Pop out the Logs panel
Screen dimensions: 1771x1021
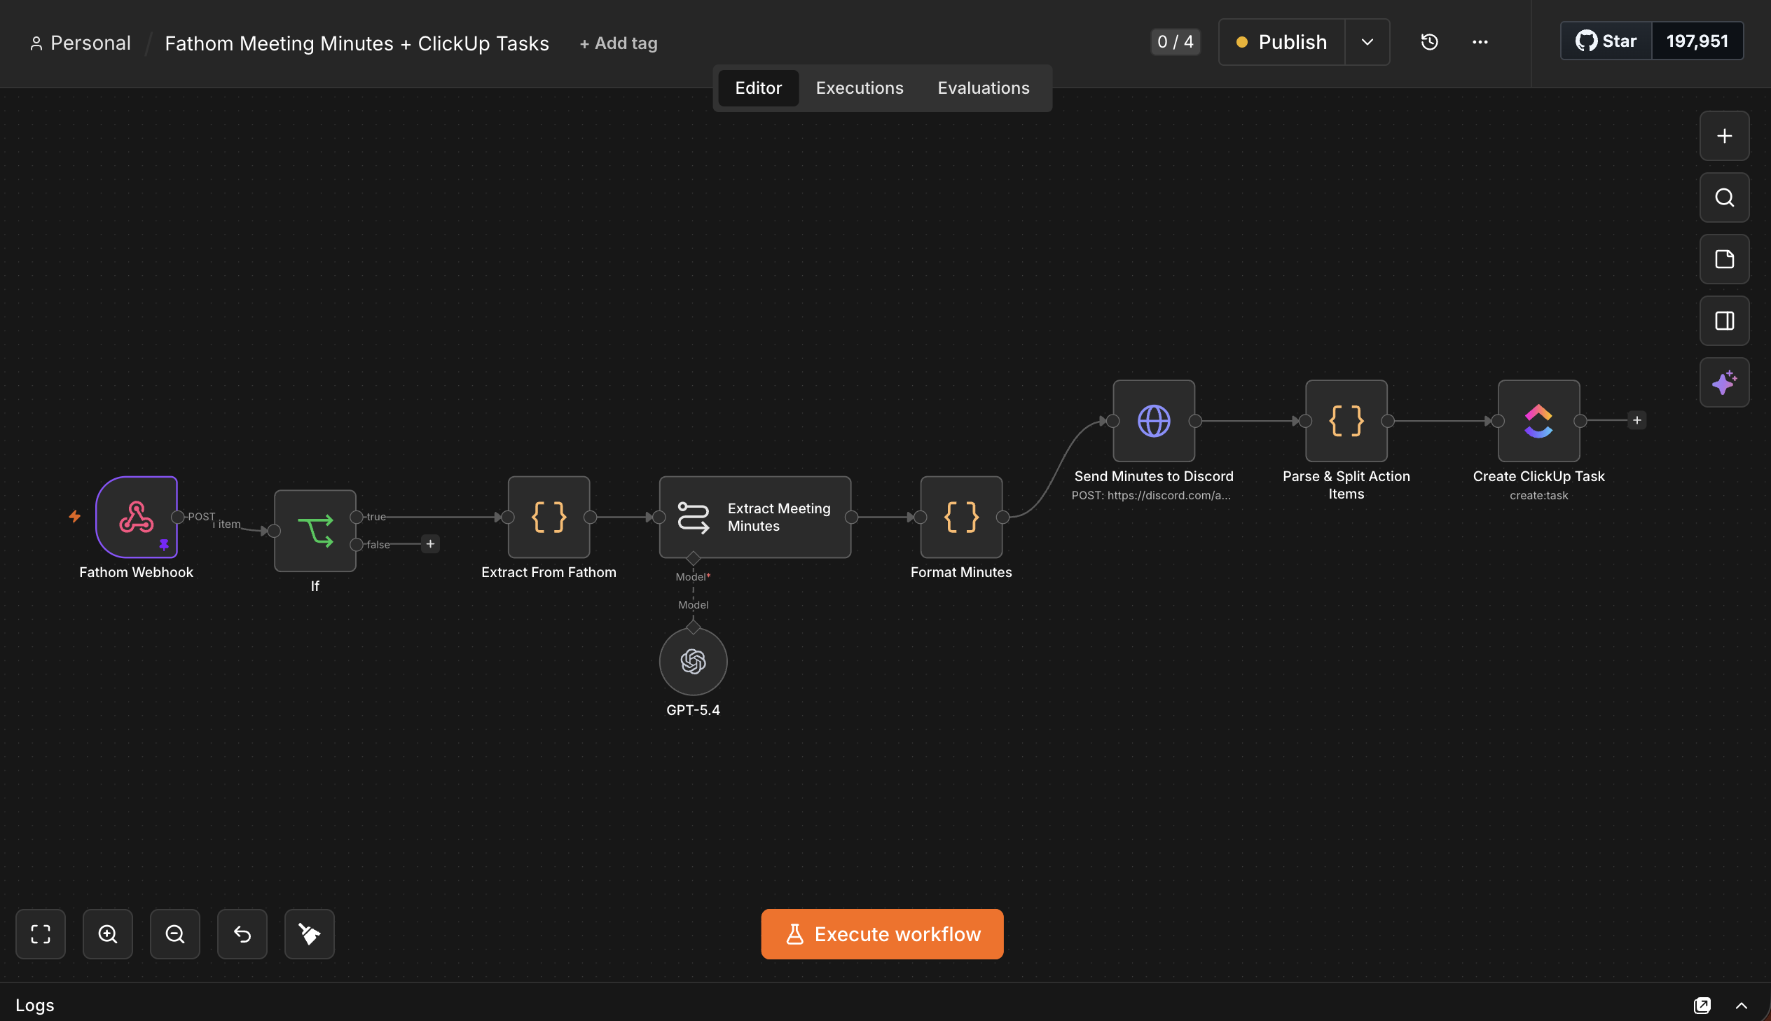click(x=1702, y=1006)
